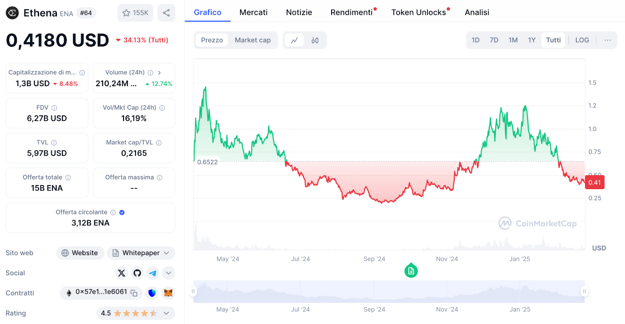Select the Market cap chart toggle
The height and width of the screenshot is (324, 625).
pyautogui.click(x=252, y=40)
